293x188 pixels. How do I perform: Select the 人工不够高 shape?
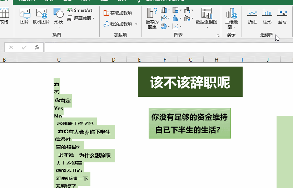69,163
